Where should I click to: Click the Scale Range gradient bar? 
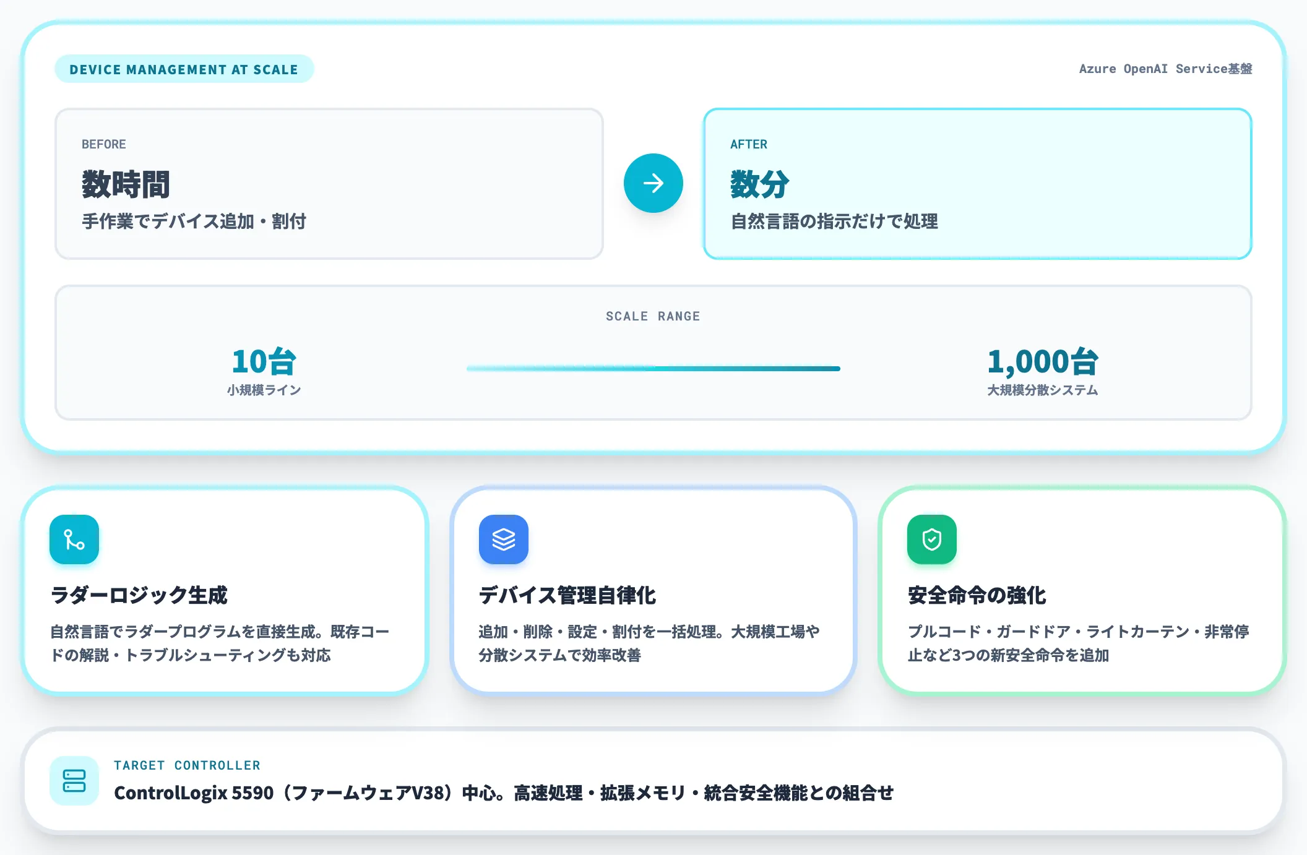pyautogui.click(x=653, y=368)
